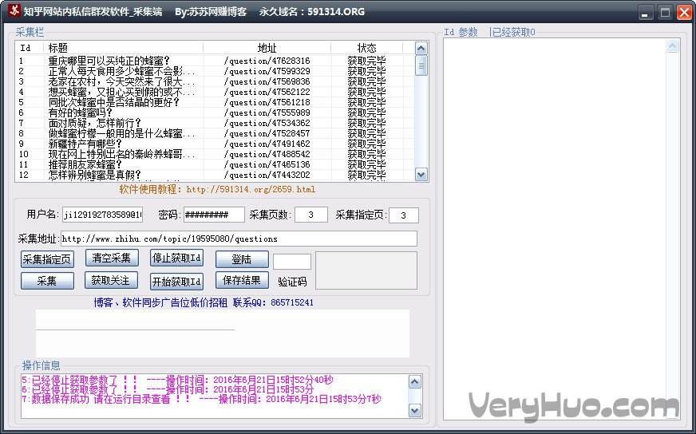Click the scroll-up arrow of the question list

pos(421,48)
